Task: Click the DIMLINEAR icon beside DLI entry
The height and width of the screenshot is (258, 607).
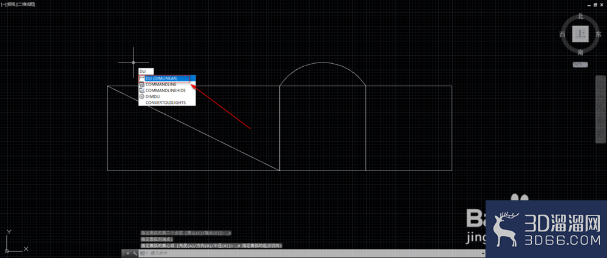Action: click(x=141, y=78)
